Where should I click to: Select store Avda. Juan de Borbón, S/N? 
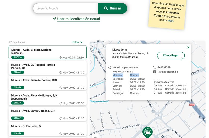click(48, 83)
